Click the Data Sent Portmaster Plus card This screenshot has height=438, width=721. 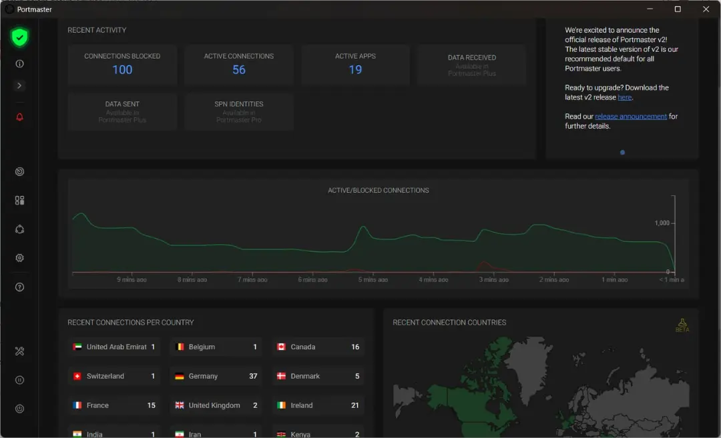point(122,111)
